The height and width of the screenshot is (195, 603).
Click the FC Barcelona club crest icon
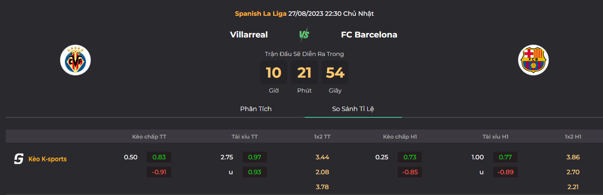(533, 60)
